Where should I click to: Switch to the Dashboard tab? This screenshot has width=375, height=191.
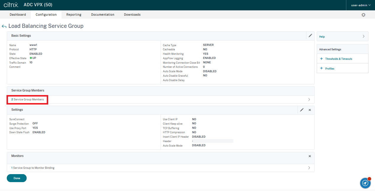[x=18, y=15]
